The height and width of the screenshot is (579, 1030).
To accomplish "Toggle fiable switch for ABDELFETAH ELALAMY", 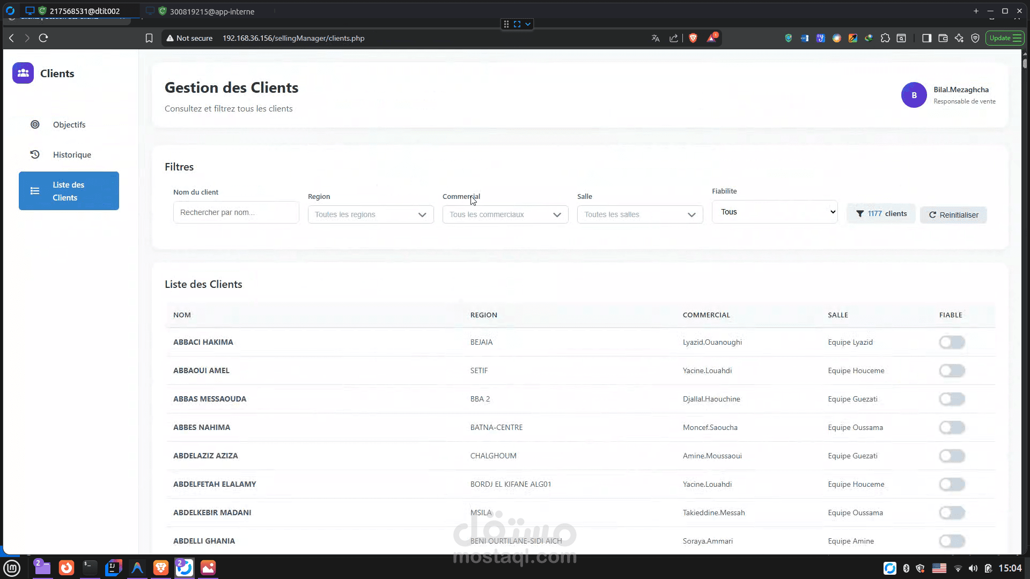I will tap(952, 484).
